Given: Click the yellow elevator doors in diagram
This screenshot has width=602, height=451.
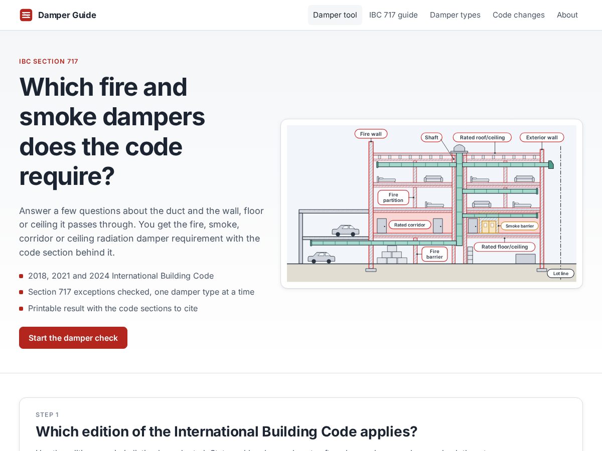Looking at the screenshot, I should tap(489, 227).
